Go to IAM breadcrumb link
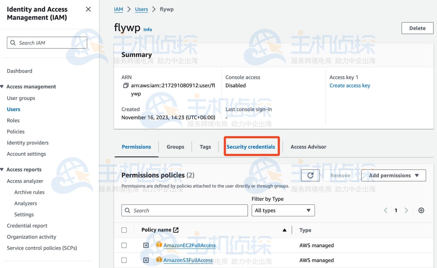The width and height of the screenshot is (437, 268). click(119, 9)
